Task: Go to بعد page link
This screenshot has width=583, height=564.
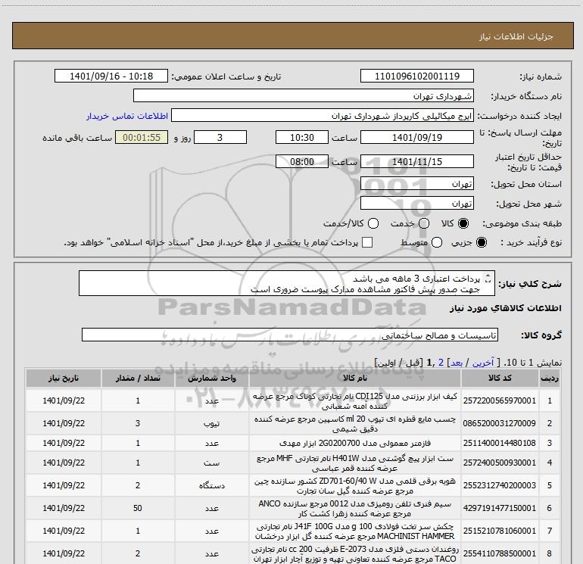Action: [x=457, y=363]
